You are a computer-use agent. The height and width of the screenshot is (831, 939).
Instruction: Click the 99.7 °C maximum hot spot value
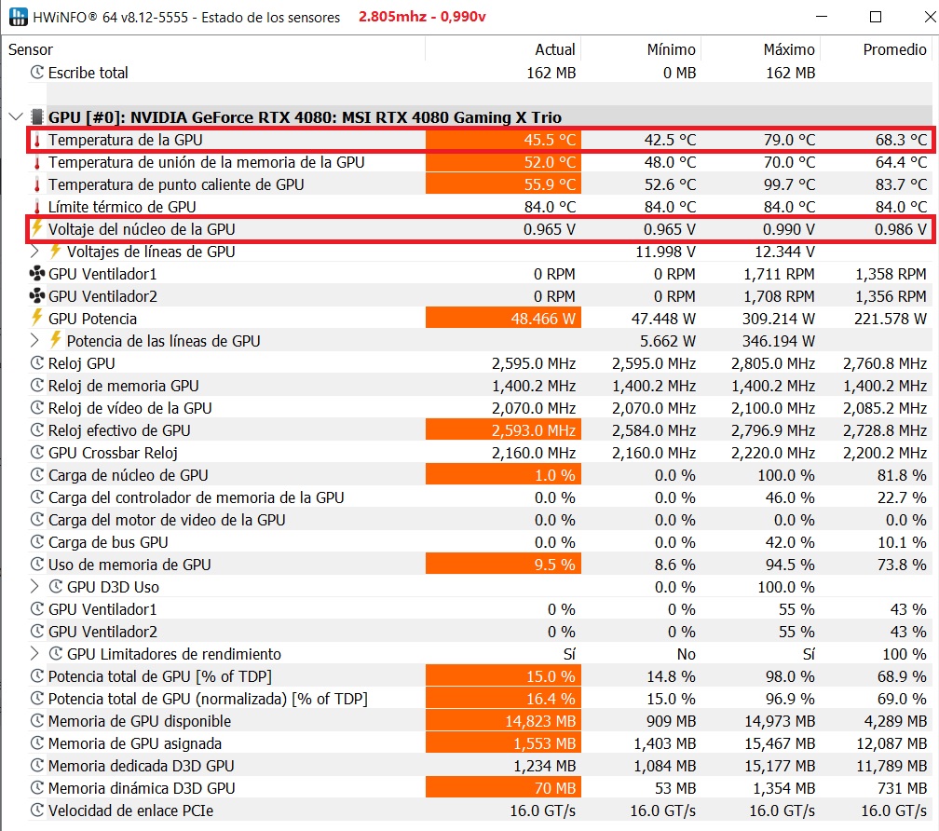(x=789, y=184)
